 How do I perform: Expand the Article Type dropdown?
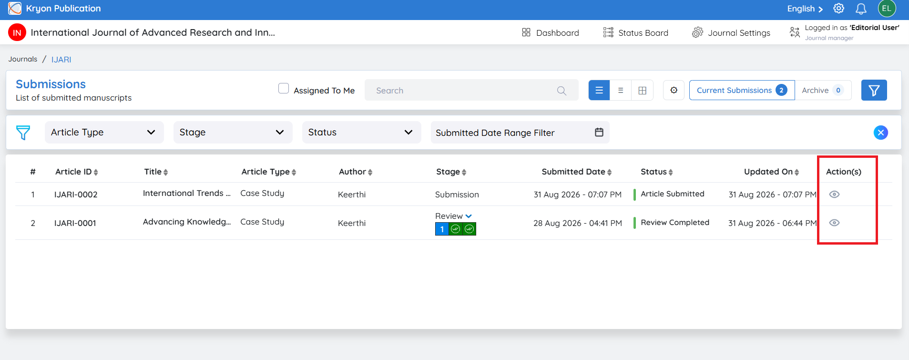tap(104, 132)
